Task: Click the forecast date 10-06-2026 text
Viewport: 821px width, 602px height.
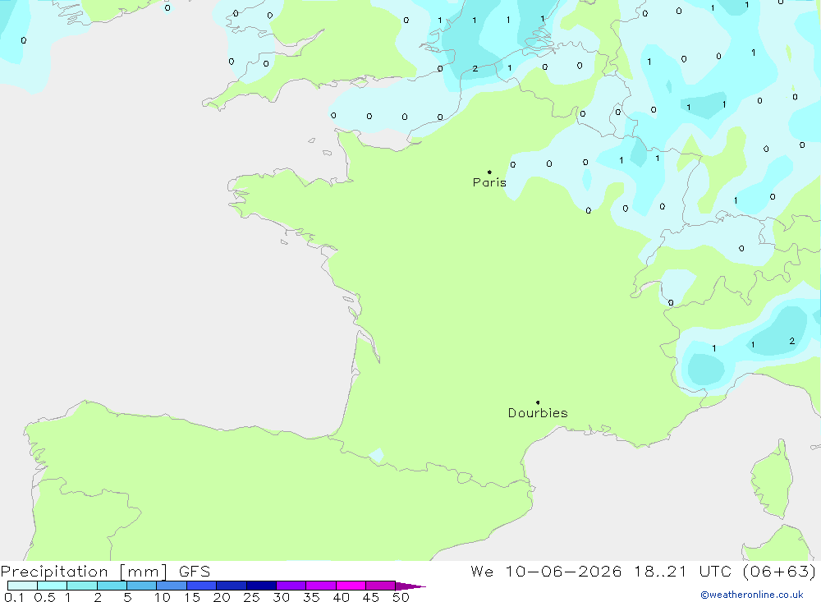Action: coord(563,572)
